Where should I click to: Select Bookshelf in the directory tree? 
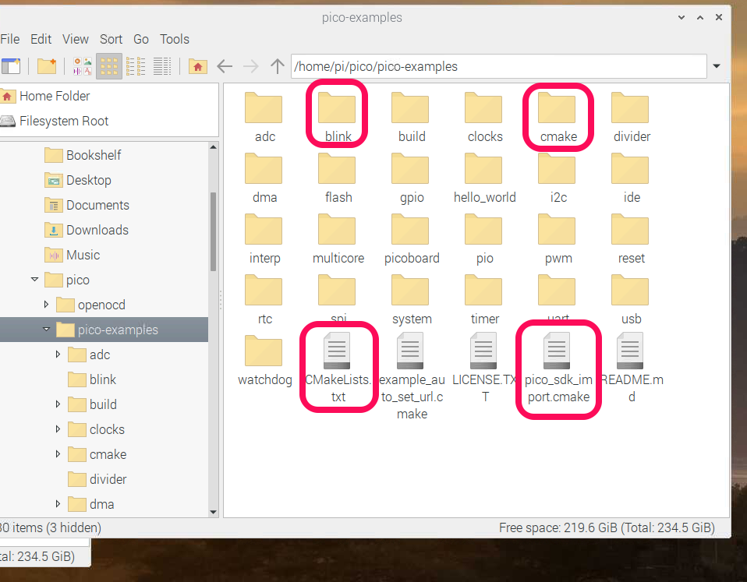[x=94, y=155]
